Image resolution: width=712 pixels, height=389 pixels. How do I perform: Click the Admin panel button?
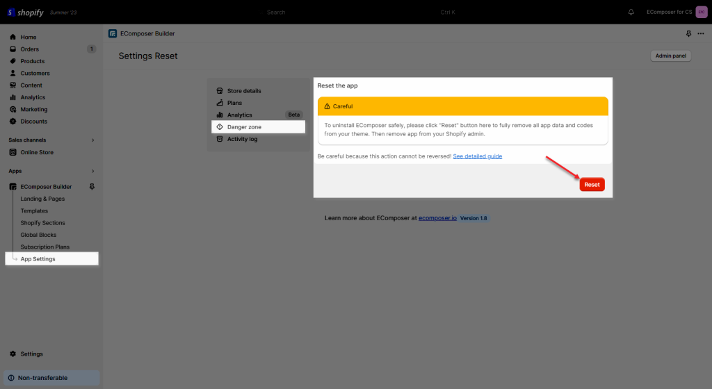tap(671, 56)
